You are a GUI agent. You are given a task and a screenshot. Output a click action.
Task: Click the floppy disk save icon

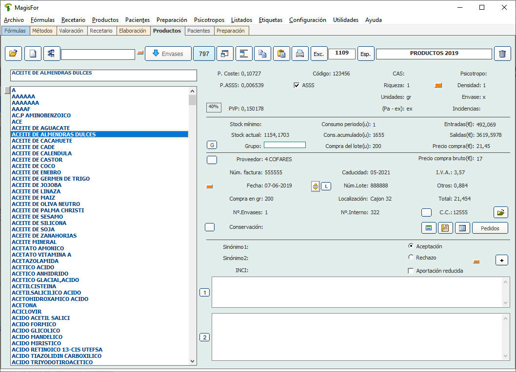[x=444, y=227]
